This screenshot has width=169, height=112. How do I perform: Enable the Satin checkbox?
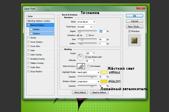click(28, 50)
